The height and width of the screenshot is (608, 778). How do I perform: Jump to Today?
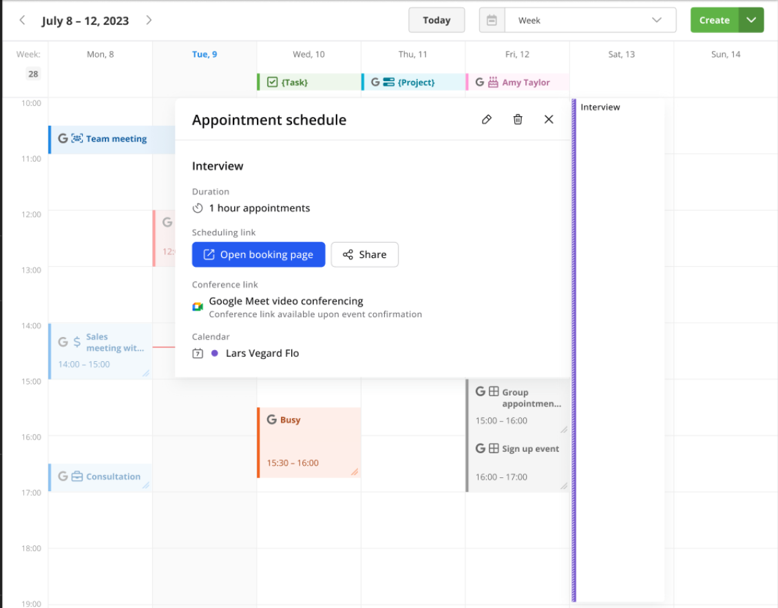[x=437, y=21]
